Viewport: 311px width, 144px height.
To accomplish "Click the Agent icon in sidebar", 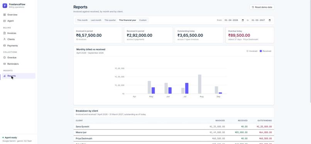I will (5, 21).
